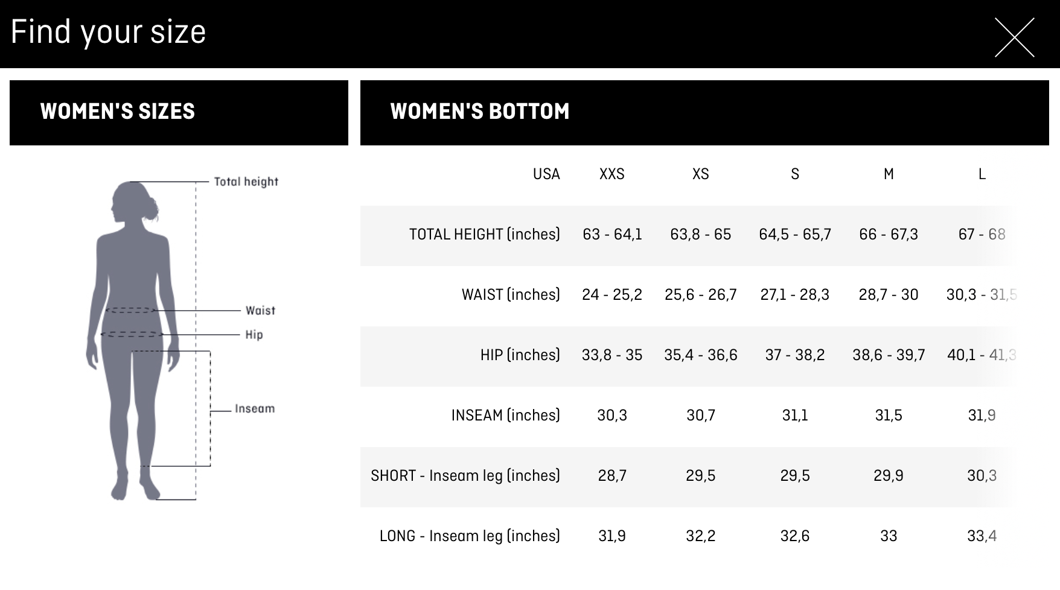Screen dimensions: 1060x590
Task: Select the XXS size column header
Action: point(611,174)
